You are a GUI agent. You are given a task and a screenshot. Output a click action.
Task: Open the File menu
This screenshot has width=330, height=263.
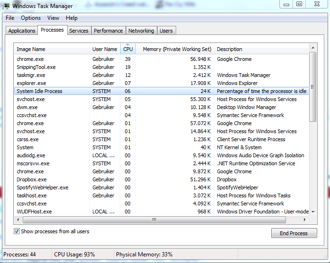pos(10,18)
